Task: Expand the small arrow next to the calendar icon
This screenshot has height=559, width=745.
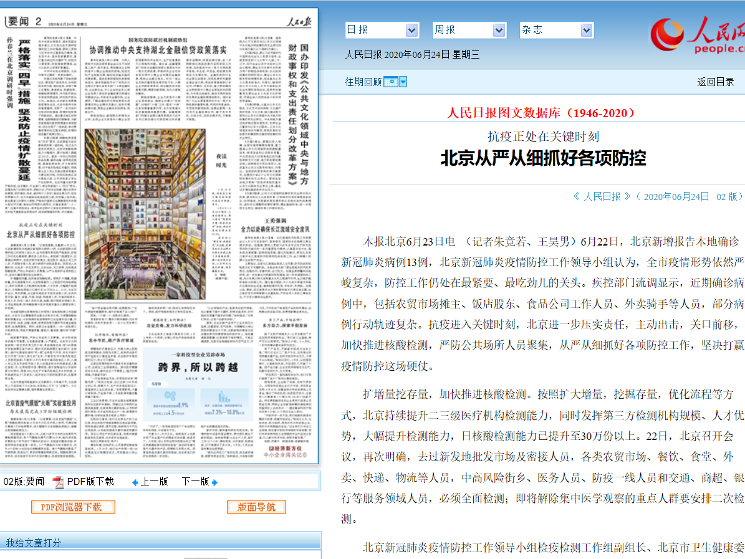Action: tap(403, 82)
